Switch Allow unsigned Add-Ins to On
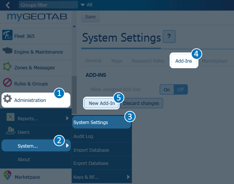This screenshot has height=184, width=234. 167,90
